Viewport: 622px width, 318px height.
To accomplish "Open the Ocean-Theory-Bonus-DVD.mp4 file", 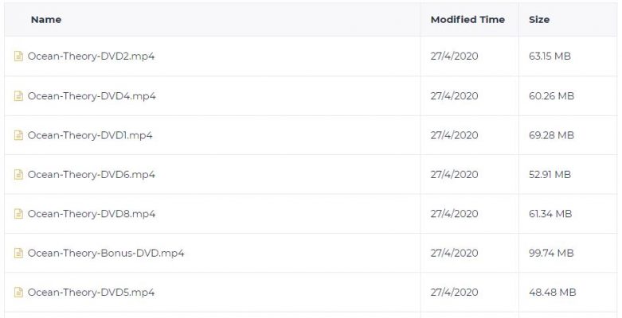I will (106, 253).
